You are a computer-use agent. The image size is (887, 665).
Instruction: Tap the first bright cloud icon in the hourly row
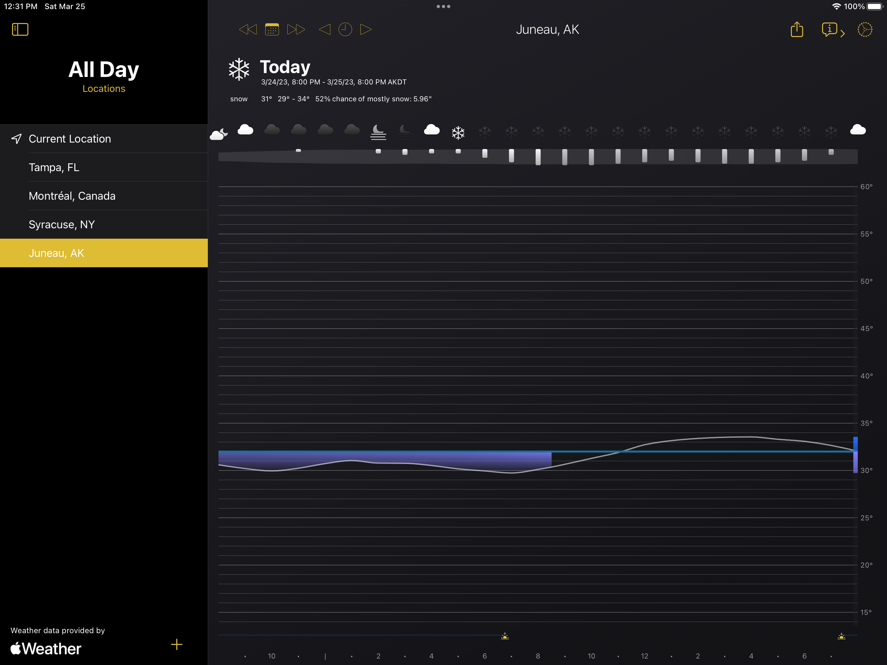(x=245, y=130)
